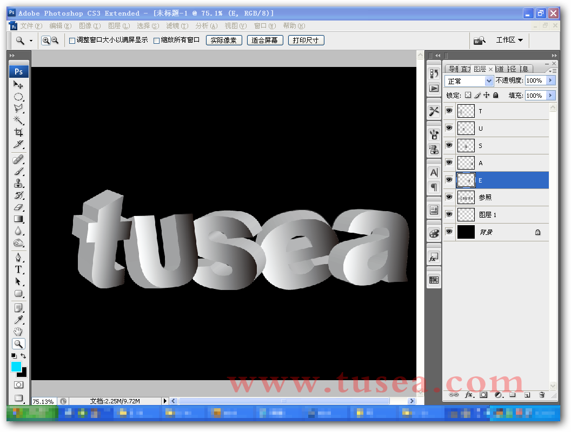Enable resize windows to fit checkbox
The image size is (571, 432).
point(72,40)
